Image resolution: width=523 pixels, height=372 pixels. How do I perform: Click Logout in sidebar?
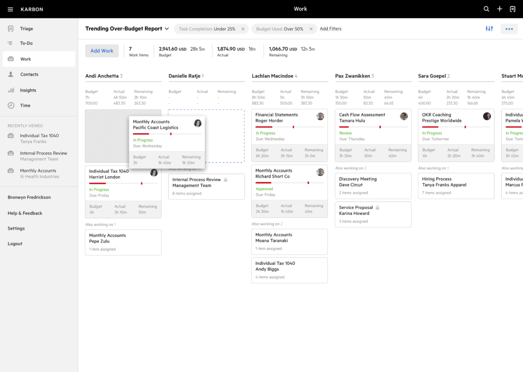pos(15,244)
